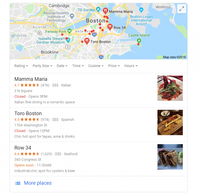Open the Toro Boston listing title

point(28,113)
